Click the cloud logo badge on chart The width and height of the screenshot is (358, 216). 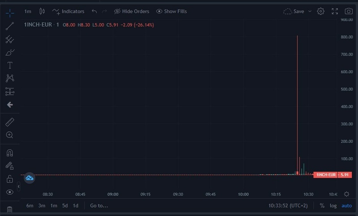(30, 178)
